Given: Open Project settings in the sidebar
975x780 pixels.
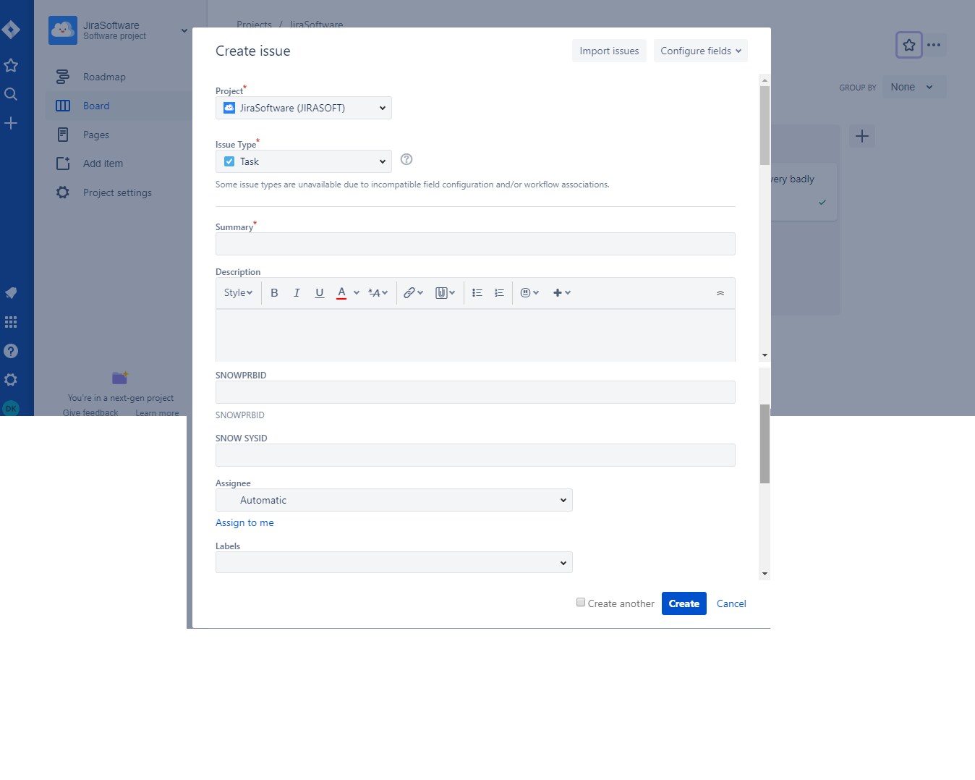Looking at the screenshot, I should pyautogui.click(x=119, y=192).
